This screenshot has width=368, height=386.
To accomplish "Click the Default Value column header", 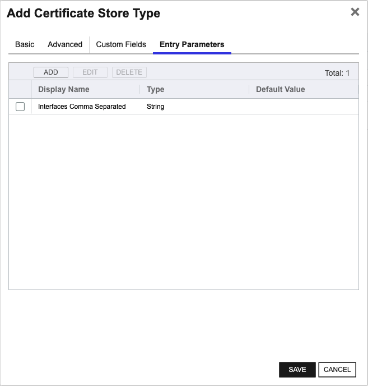I will 281,89.
